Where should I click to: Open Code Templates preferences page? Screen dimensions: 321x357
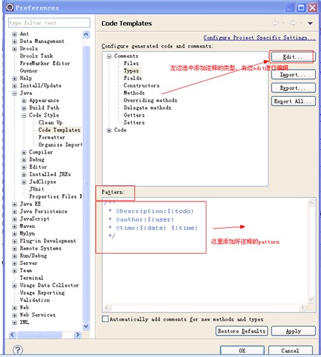click(60, 130)
